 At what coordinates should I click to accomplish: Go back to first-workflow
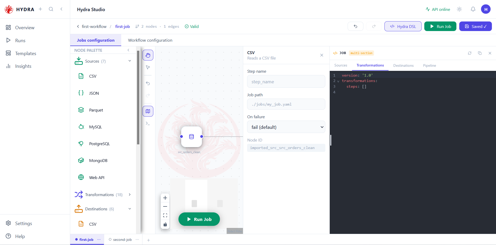[92, 26]
